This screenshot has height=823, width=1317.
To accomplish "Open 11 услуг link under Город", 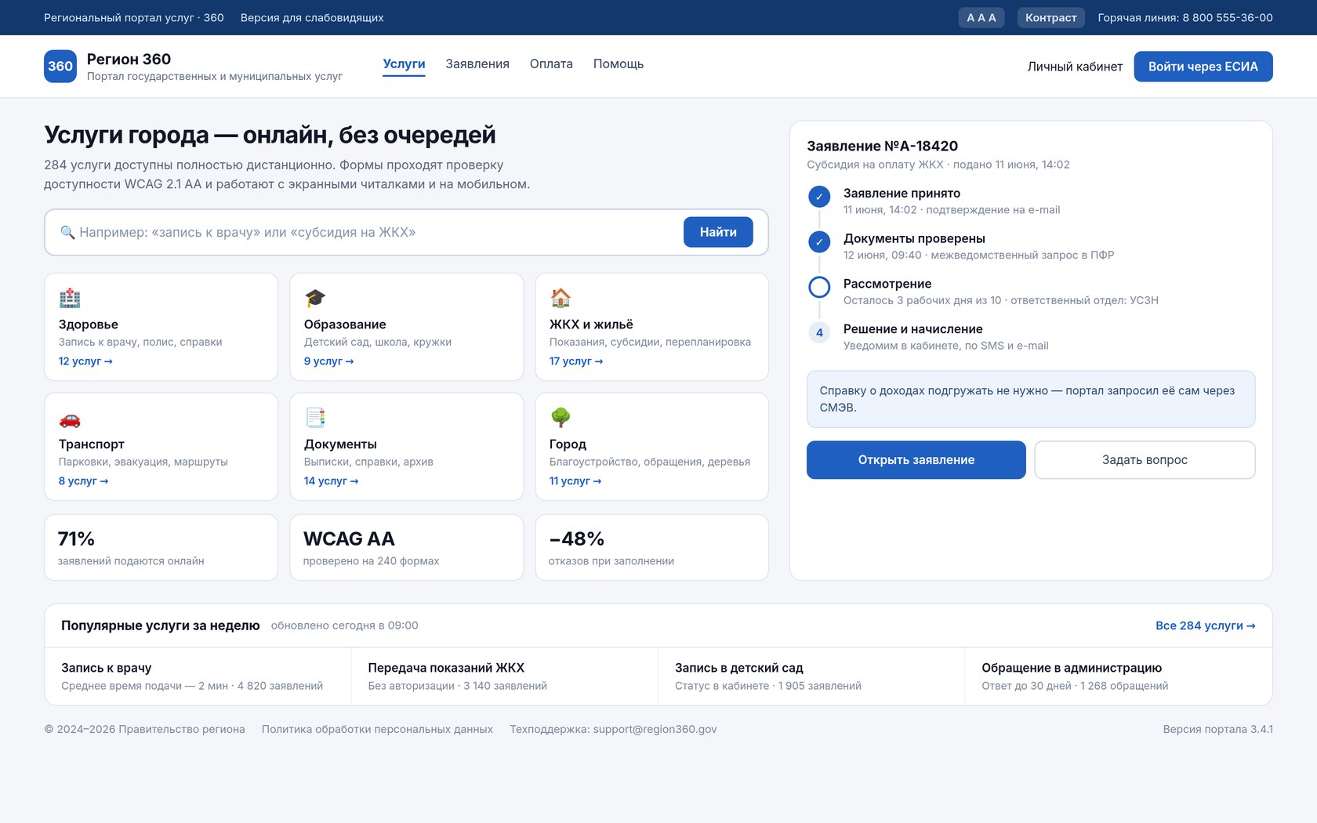I will tap(575, 481).
